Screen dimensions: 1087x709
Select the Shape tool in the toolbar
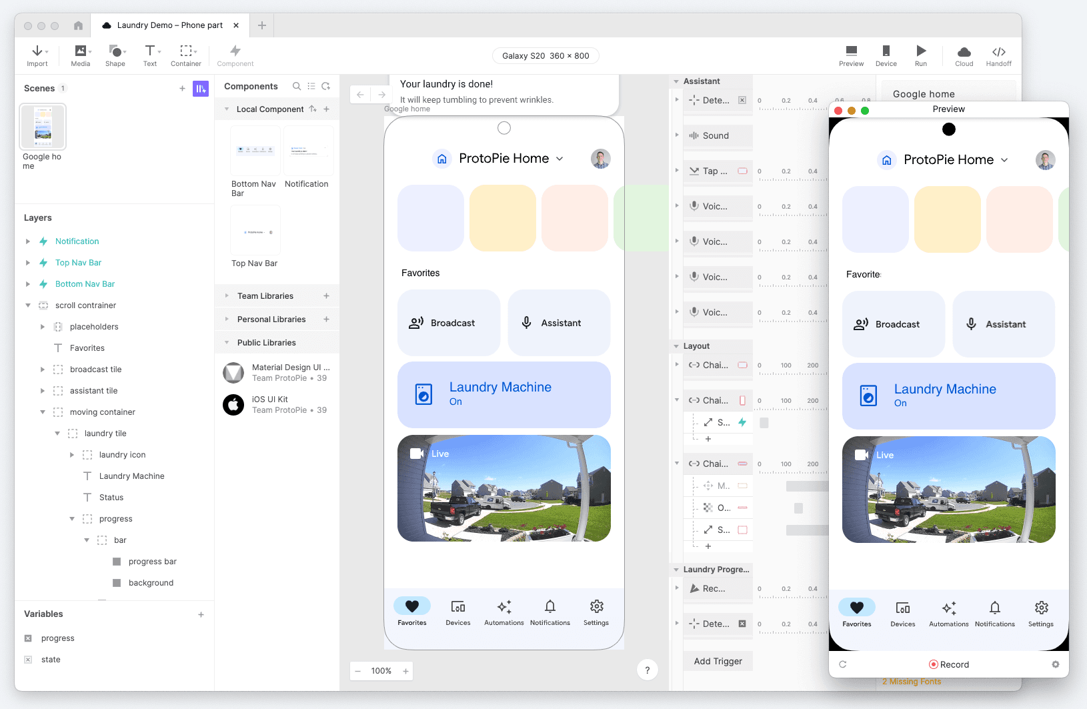point(115,55)
